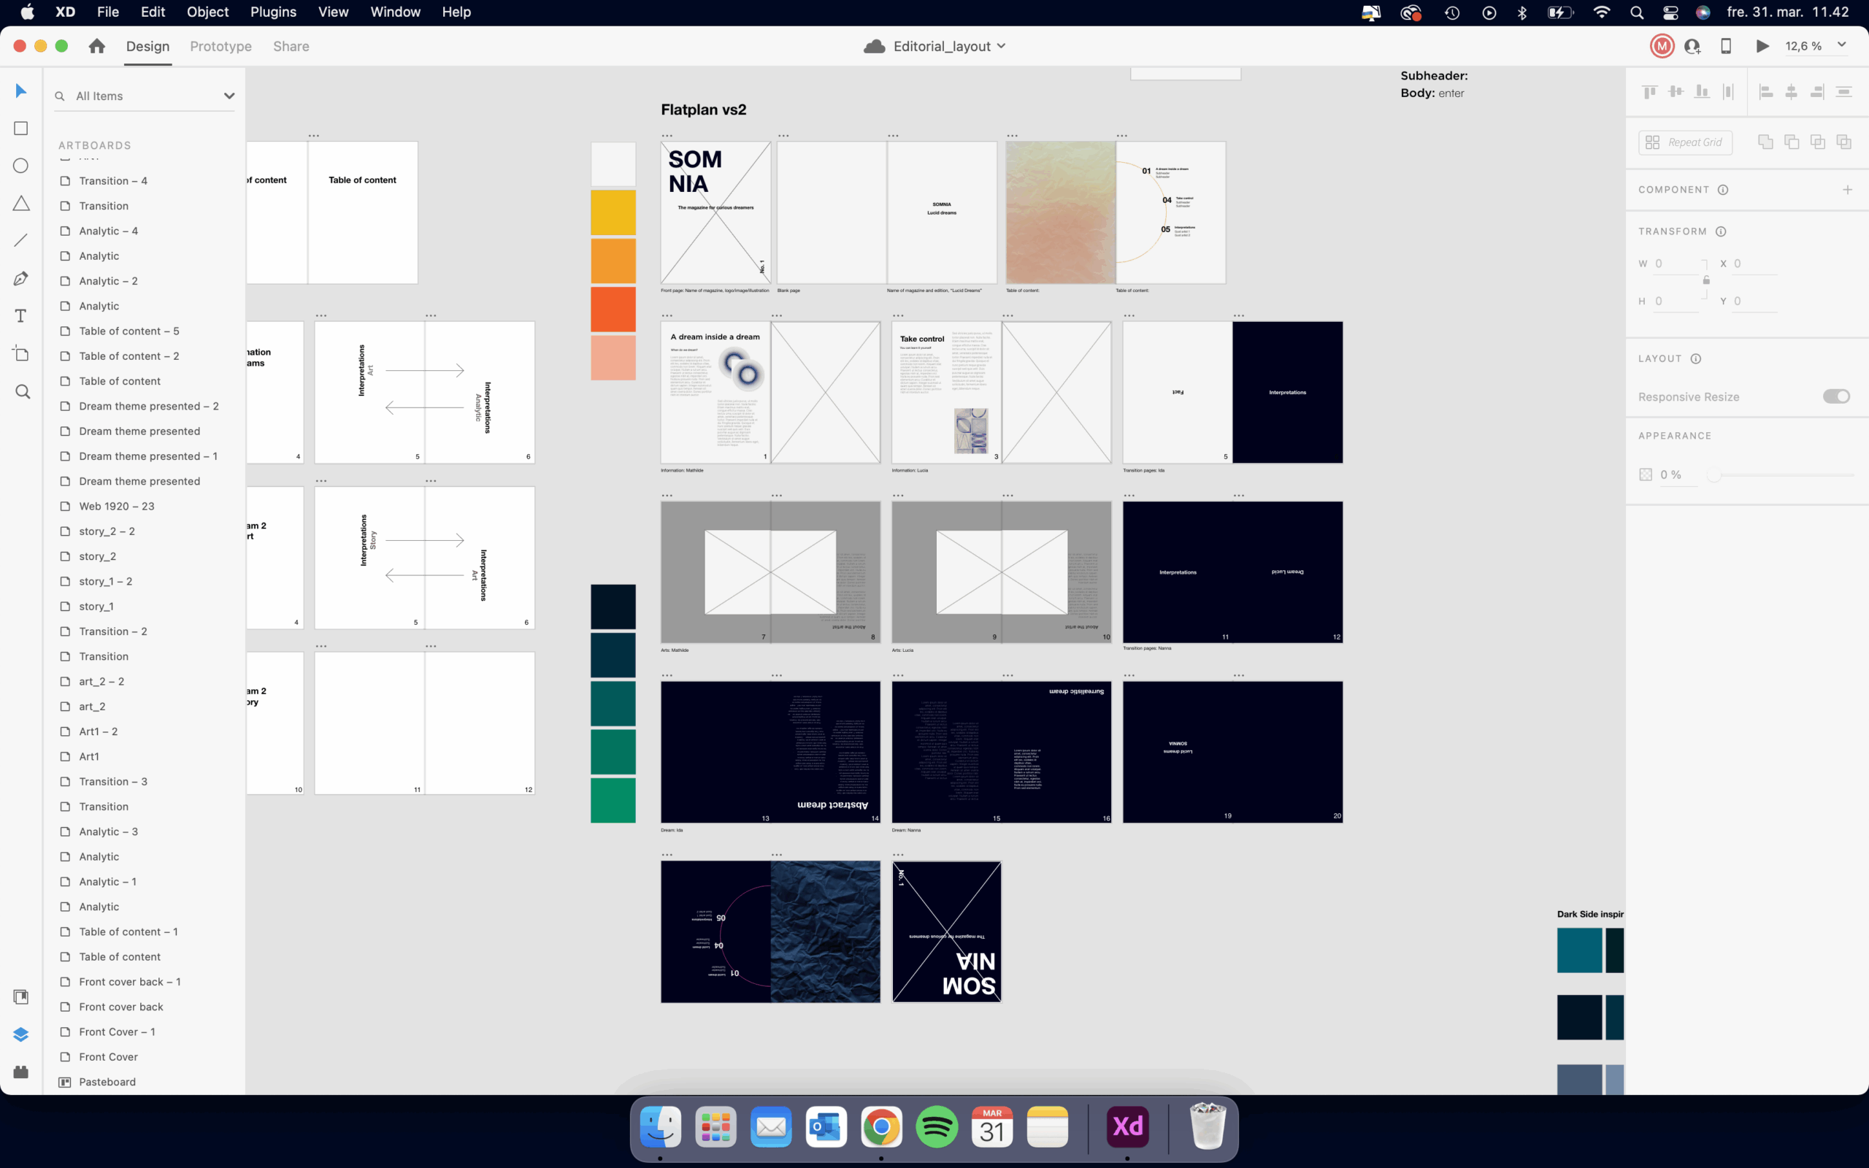
Task: Click the yellow color swatch on canvas
Action: coord(613,212)
